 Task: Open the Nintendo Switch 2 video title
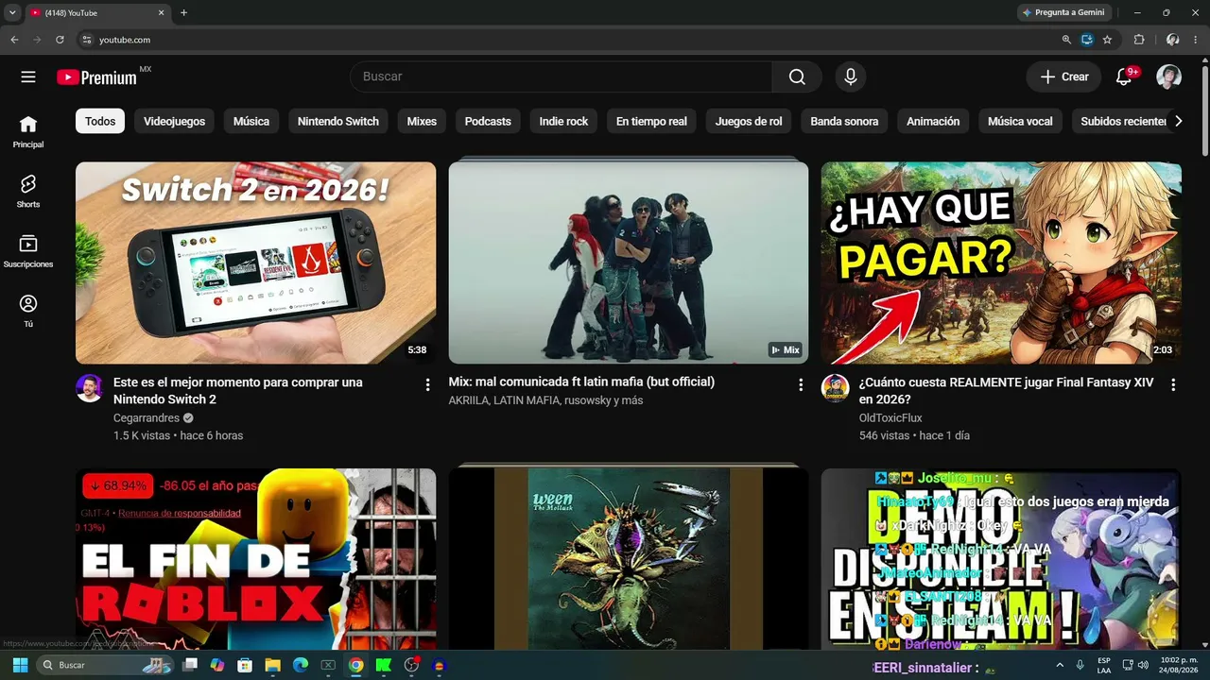click(x=238, y=391)
